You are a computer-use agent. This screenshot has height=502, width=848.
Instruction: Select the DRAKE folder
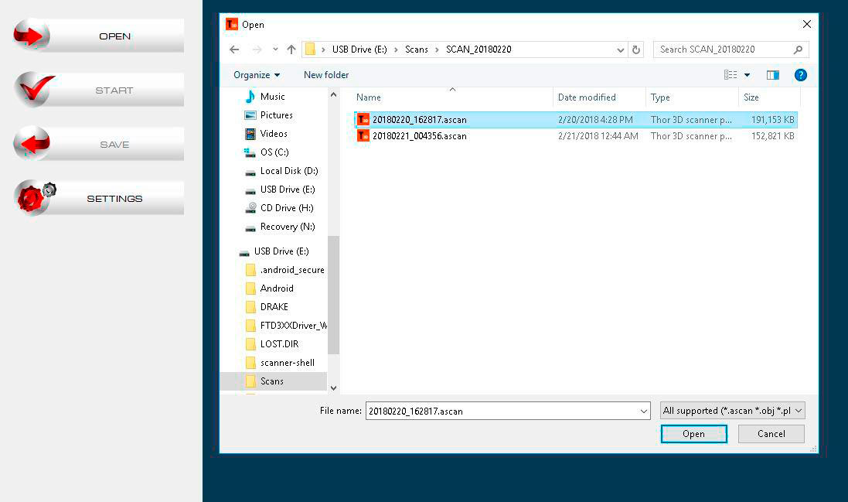point(274,307)
